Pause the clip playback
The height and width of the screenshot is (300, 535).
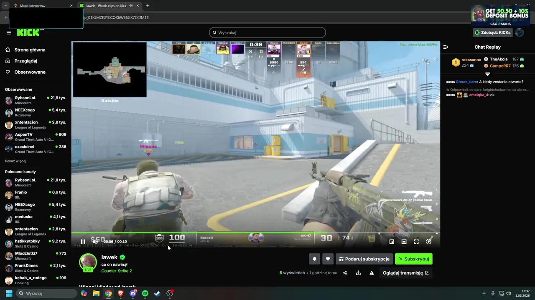83,242
